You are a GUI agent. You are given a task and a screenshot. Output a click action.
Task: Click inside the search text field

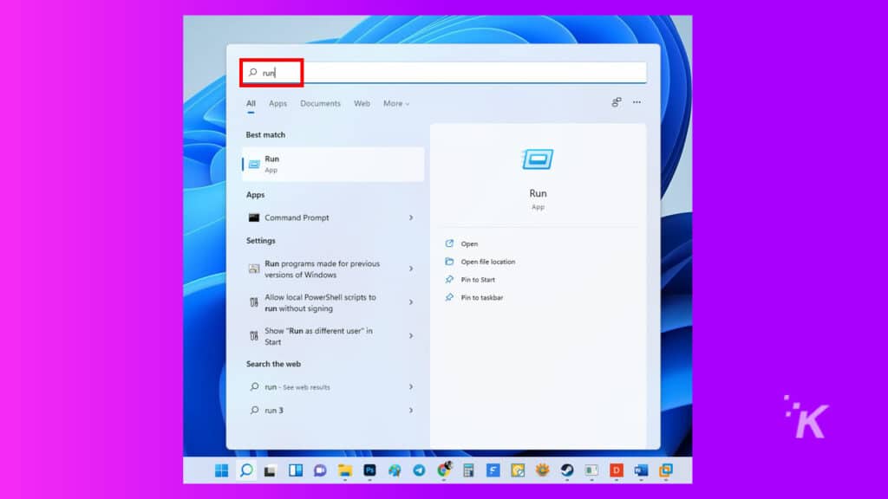(x=443, y=73)
